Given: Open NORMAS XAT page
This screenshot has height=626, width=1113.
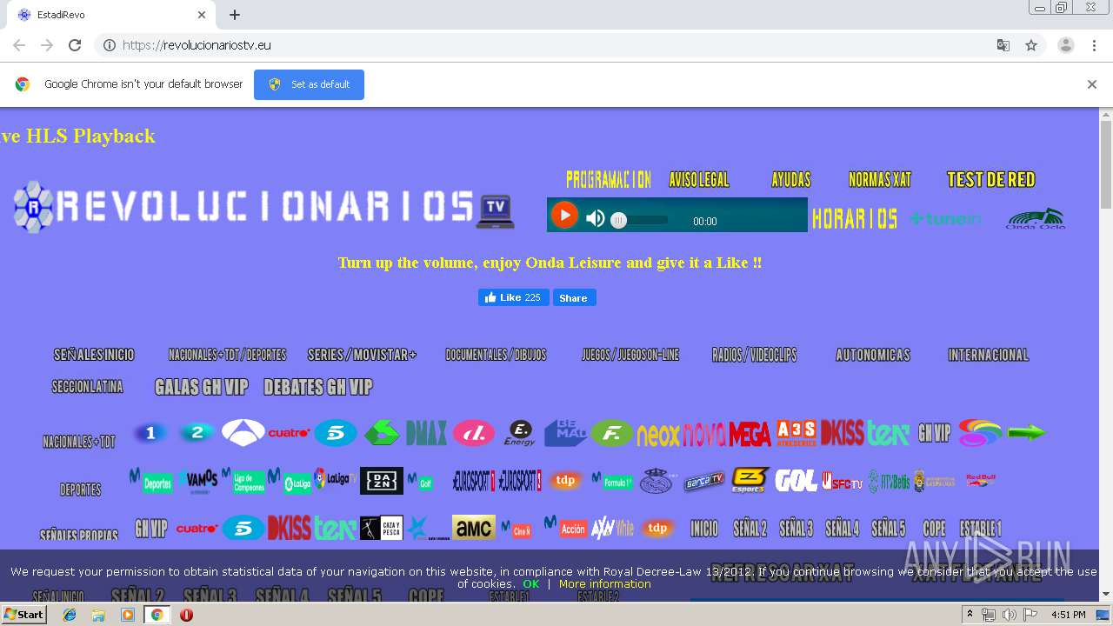Looking at the screenshot, I should [x=880, y=179].
